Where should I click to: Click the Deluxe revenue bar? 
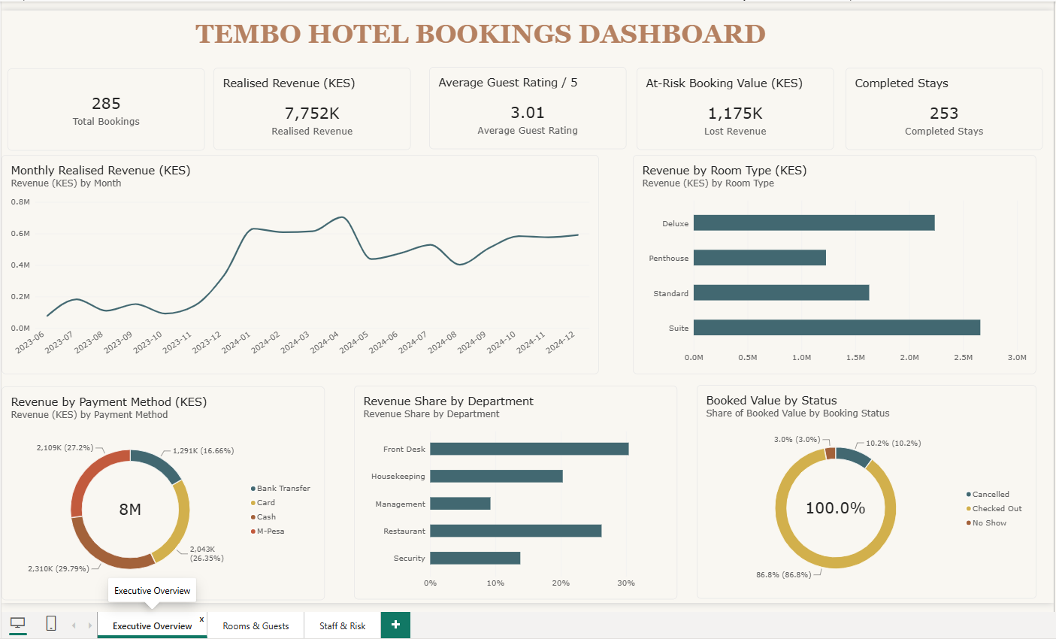(814, 223)
